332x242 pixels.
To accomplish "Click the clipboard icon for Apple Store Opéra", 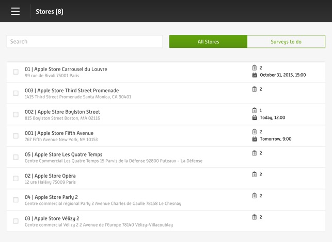I will click(x=255, y=175).
